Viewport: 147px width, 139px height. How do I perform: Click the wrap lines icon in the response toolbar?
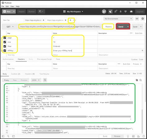(45, 80)
